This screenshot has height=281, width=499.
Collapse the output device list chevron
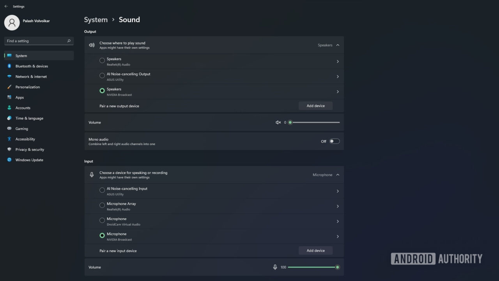coord(338,45)
